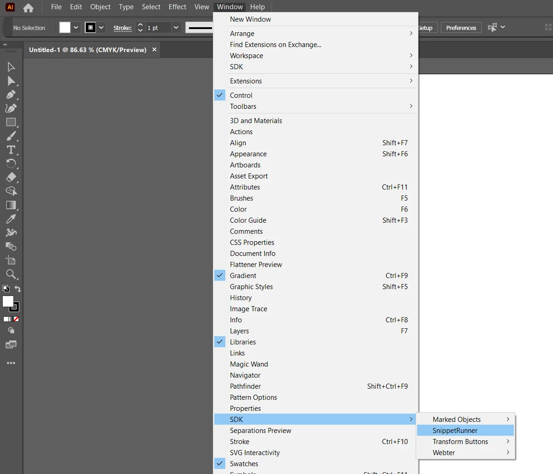Choose New Window menu item
The height and width of the screenshot is (474, 553).
pyautogui.click(x=316, y=19)
